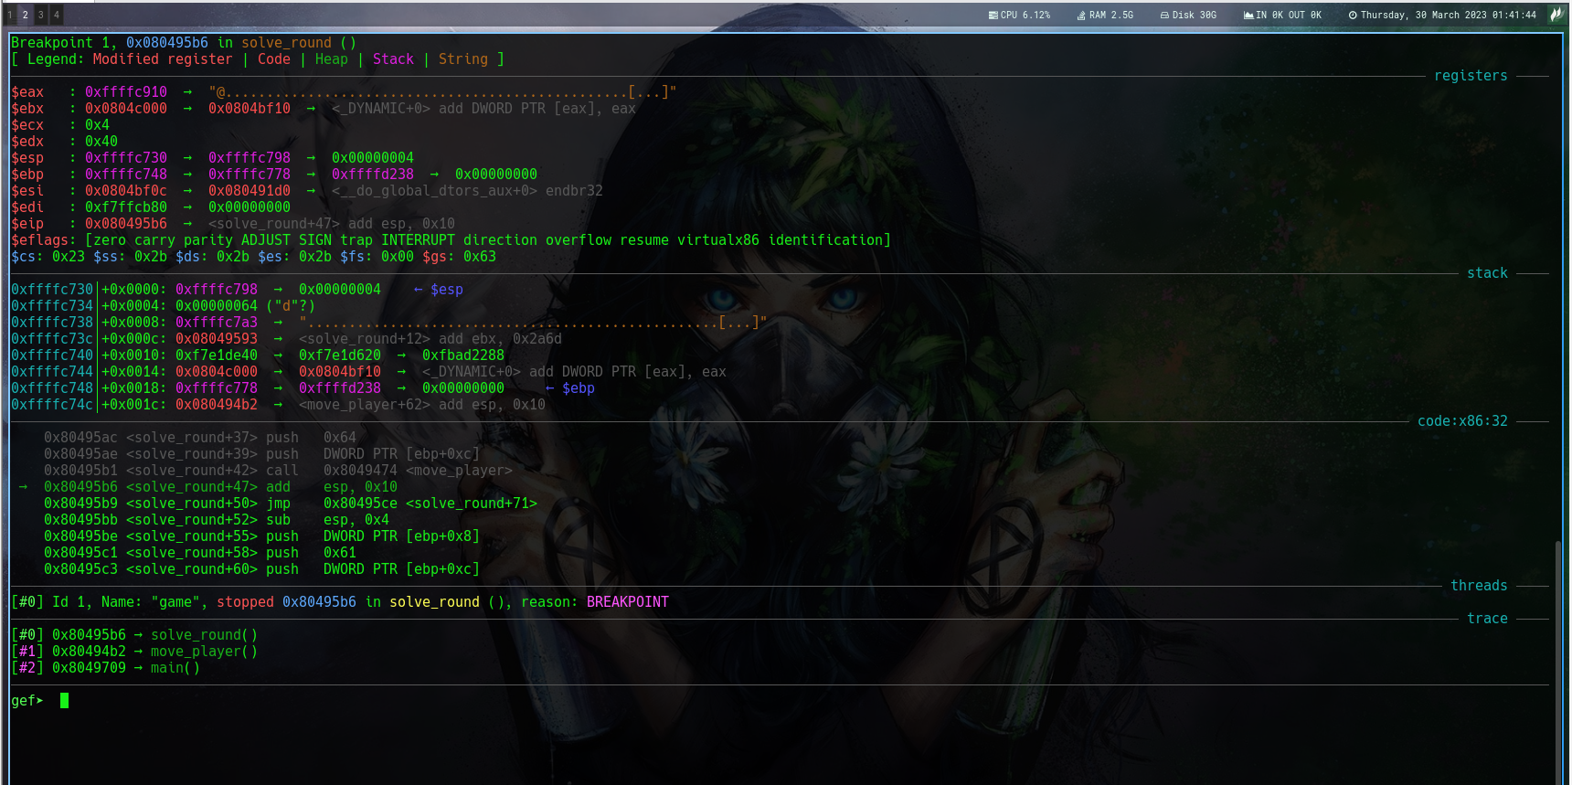Click the gef prompt input cursor
The height and width of the screenshot is (785, 1572).
tap(64, 701)
